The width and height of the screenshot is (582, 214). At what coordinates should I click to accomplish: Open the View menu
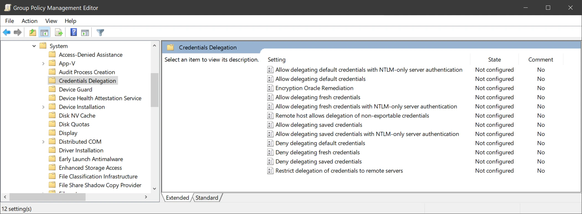[x=51, y=21]
